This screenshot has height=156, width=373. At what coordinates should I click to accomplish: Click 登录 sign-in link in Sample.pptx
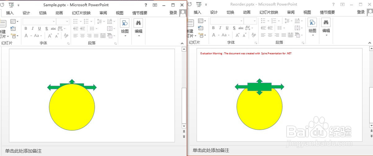tap(173, 13)
